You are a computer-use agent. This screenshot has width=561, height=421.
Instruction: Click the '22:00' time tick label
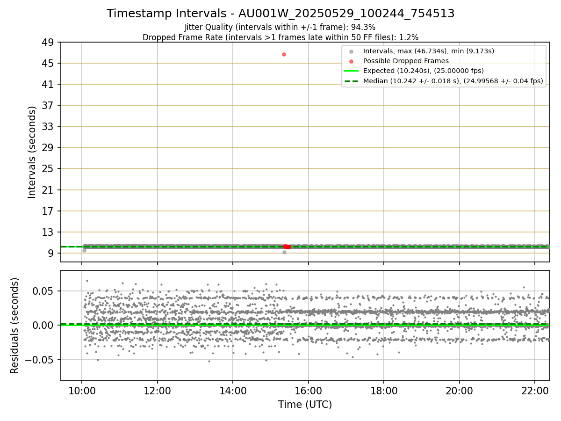click(x=535, y=391)
